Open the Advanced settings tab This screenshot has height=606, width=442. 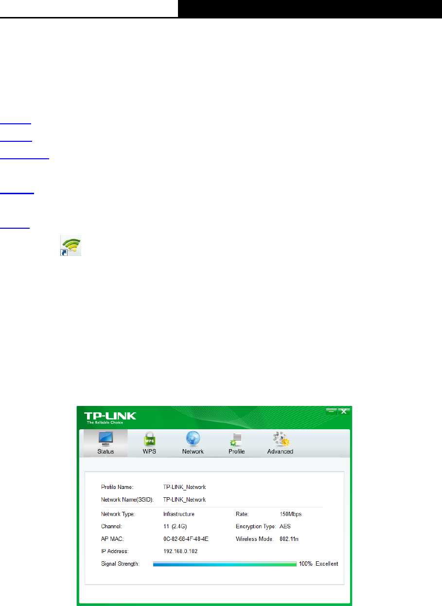pyautogui.click(x=280, y=443)
